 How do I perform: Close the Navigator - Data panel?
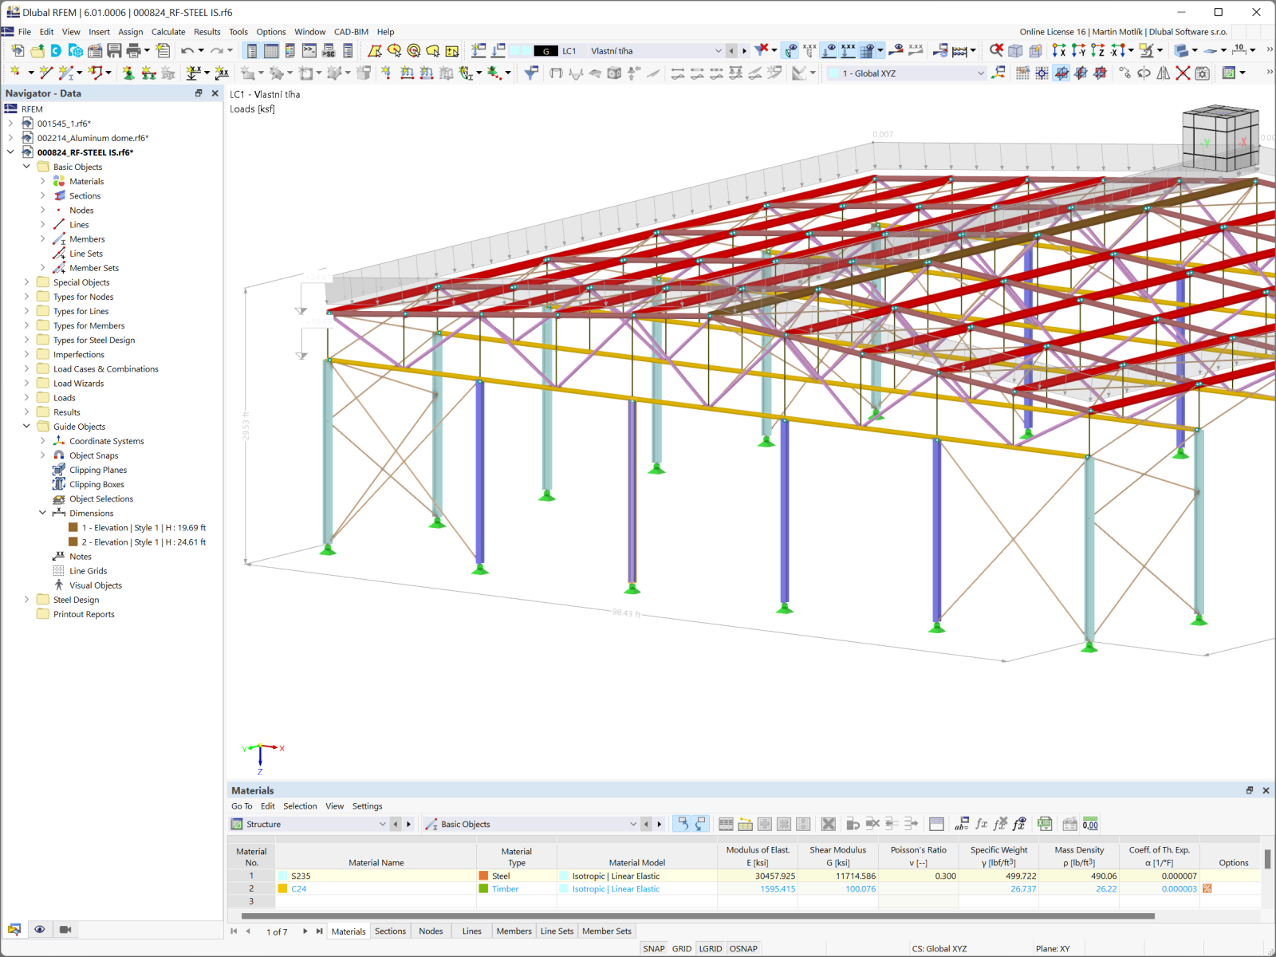coord(215,93)
